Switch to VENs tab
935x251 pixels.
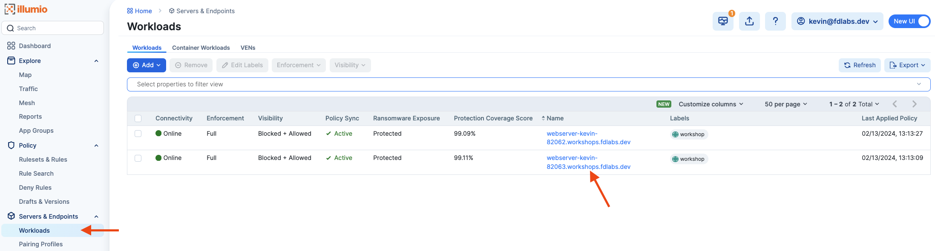(x=248, y=48)
